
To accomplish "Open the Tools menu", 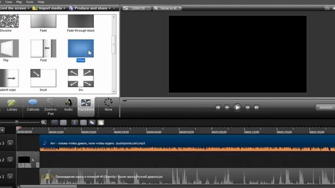I will coord(29,2).
